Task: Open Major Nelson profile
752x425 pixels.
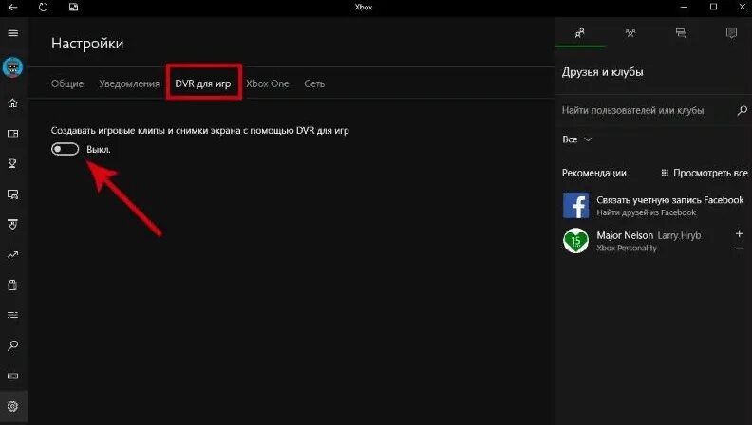Action: click(649, 235)
